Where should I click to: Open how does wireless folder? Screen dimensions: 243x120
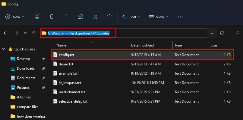point(28,116)
